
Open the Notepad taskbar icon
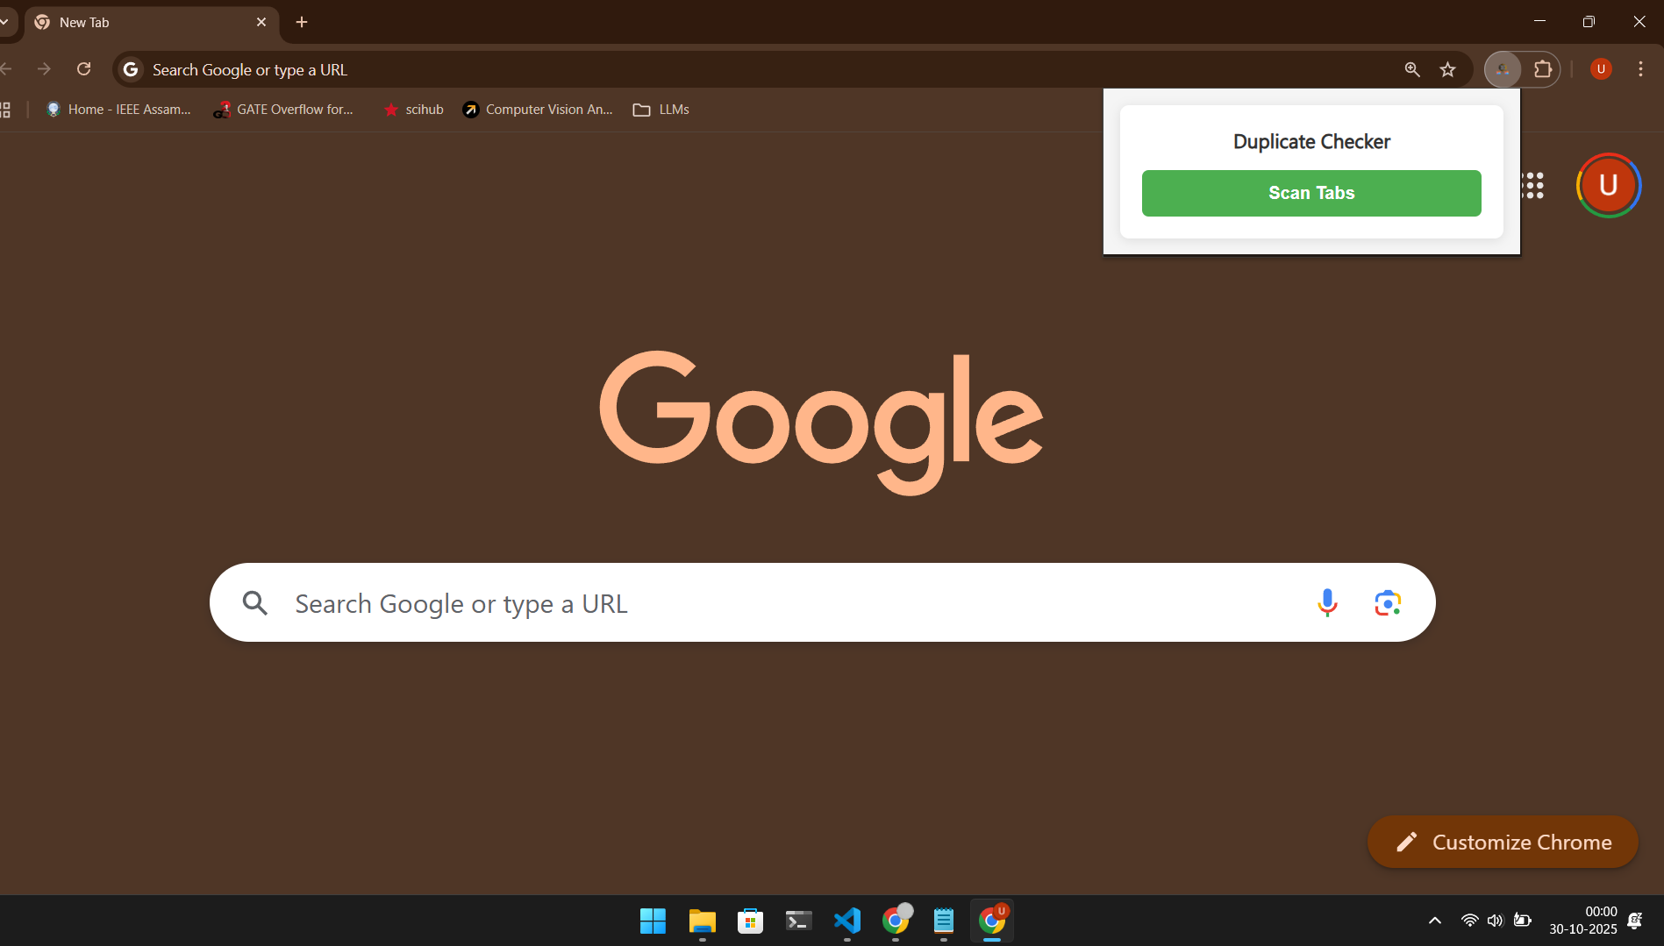(x=944, y=921)
